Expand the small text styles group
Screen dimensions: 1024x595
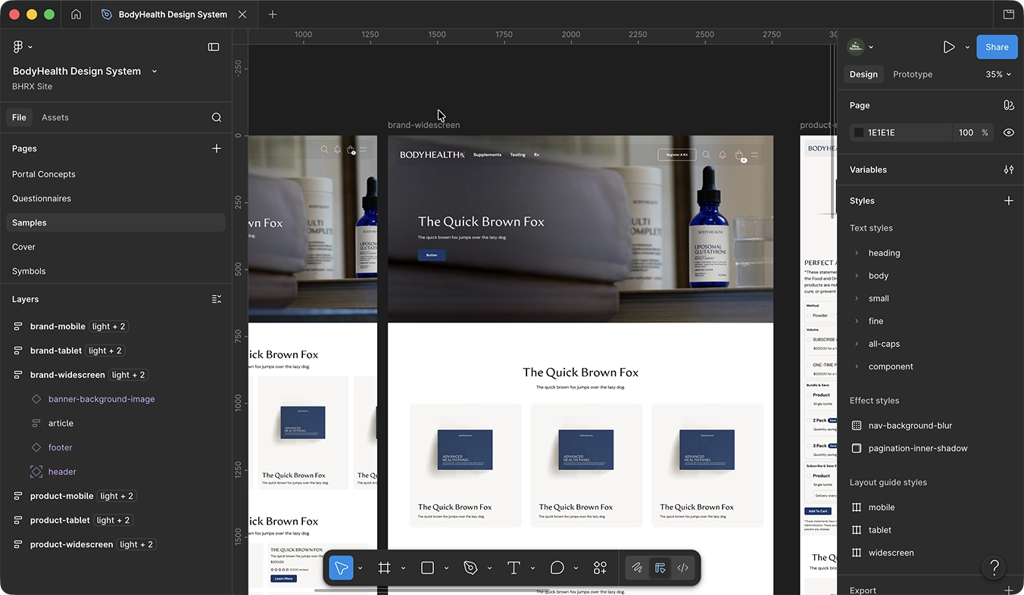click(x=857, y=298)
